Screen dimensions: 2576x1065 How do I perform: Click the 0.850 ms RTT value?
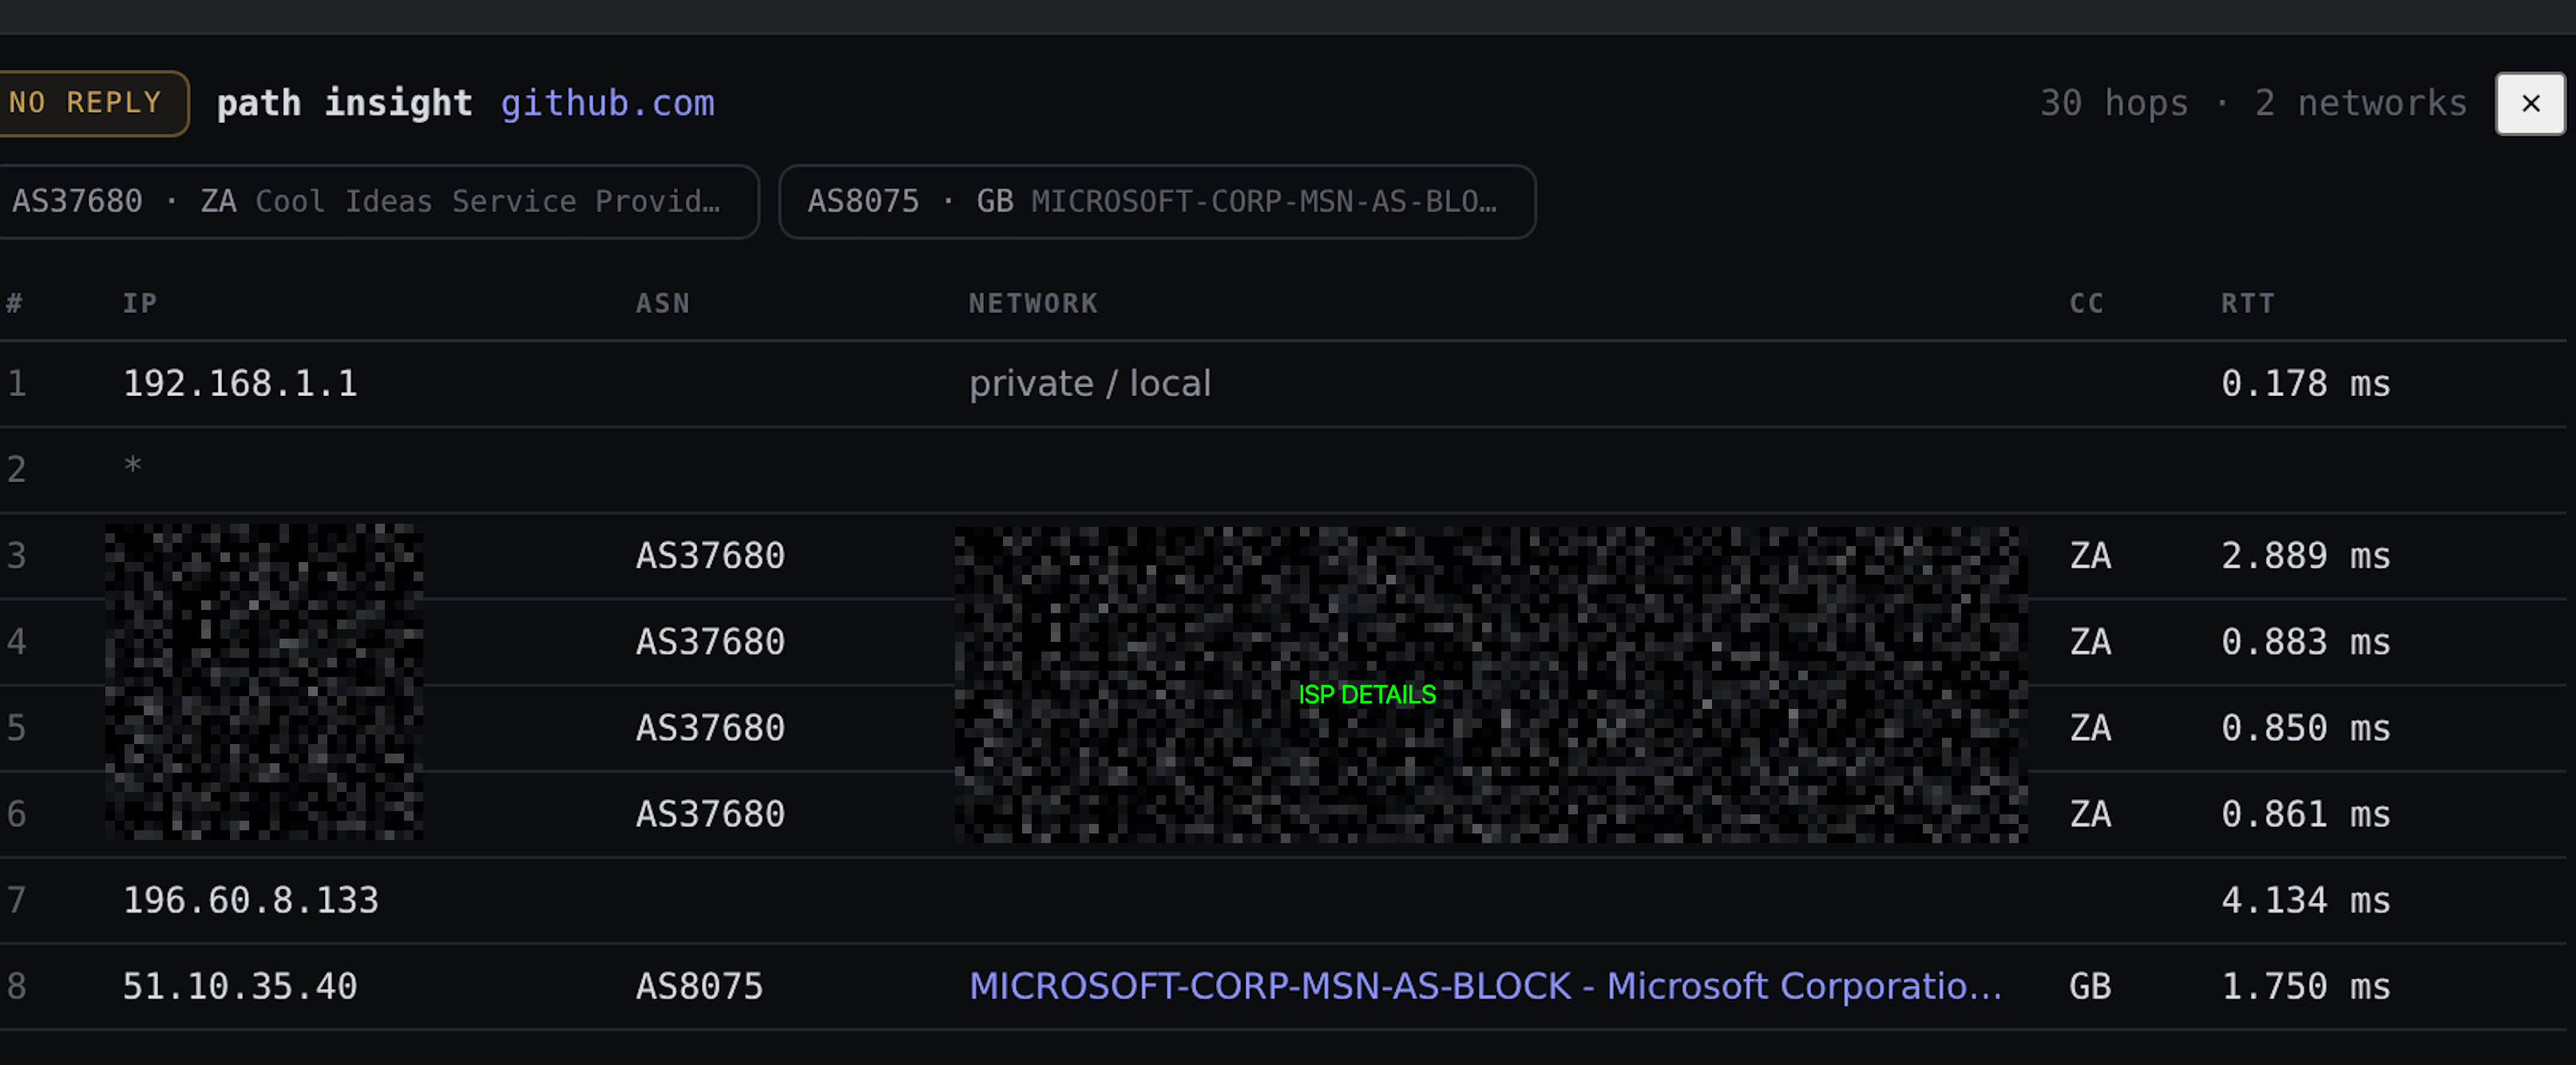[x=2305, y=728]
